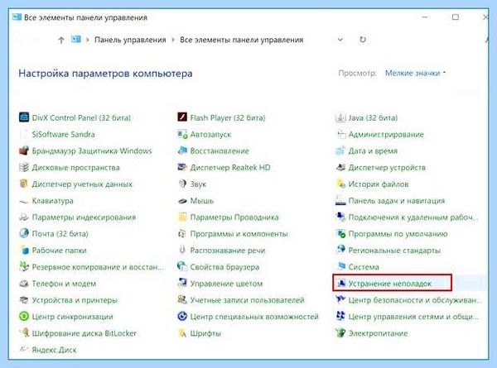Open Подключения к удаленным рабочим столам link
497x368 pixels.
[413, 217]
